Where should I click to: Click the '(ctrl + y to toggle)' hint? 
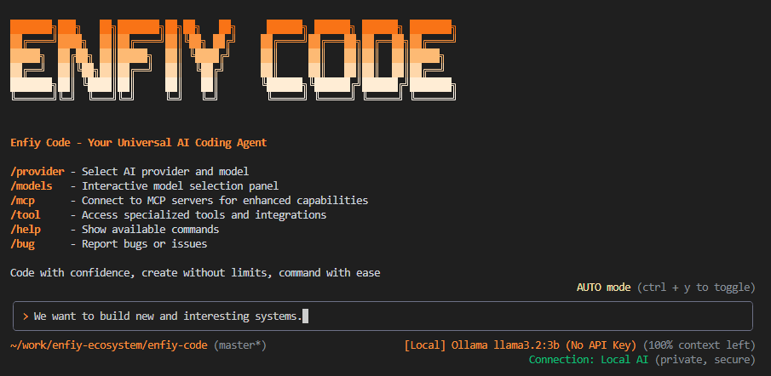[x=696, y=288]
